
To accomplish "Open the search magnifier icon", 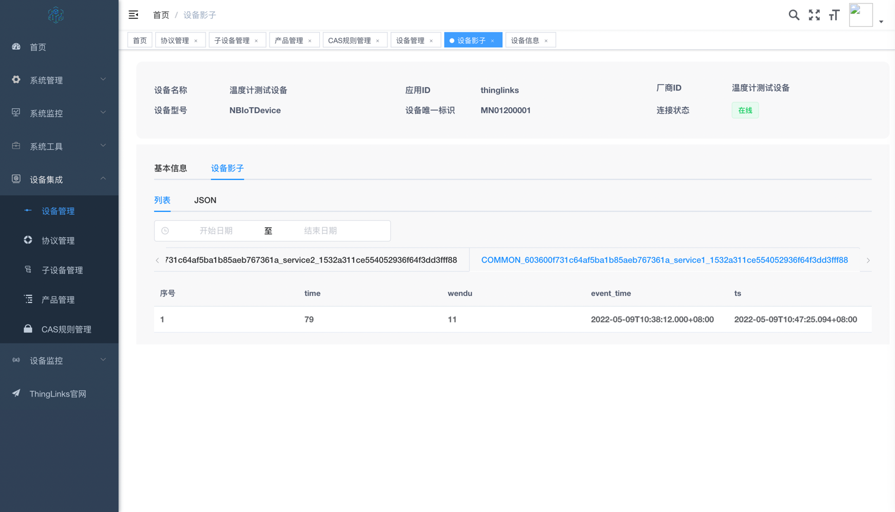I will 794,15.
